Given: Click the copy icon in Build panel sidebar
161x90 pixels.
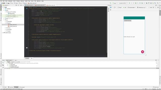Looking at the screenshot, I should (3, 65).
